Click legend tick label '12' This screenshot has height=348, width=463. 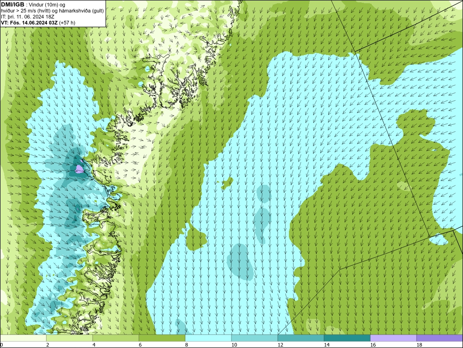280,345
